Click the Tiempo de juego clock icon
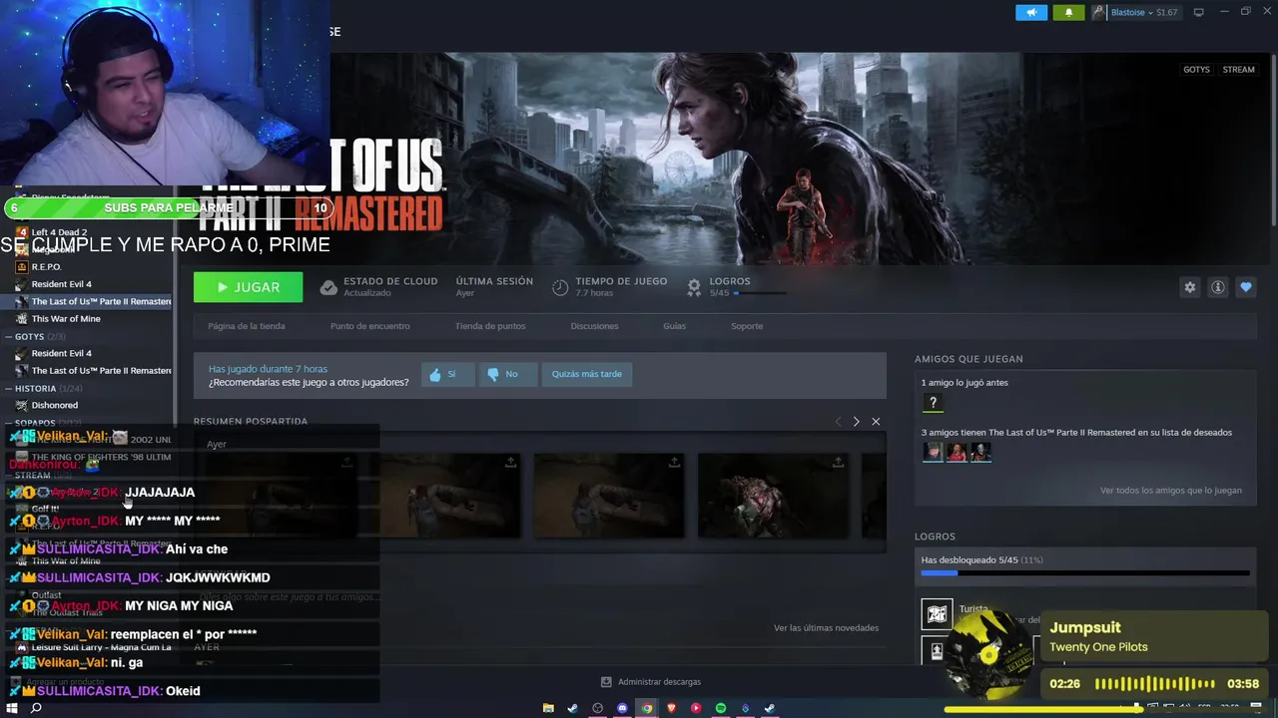This screenshot has height=718, width=1278. click(x=560, y=287)
